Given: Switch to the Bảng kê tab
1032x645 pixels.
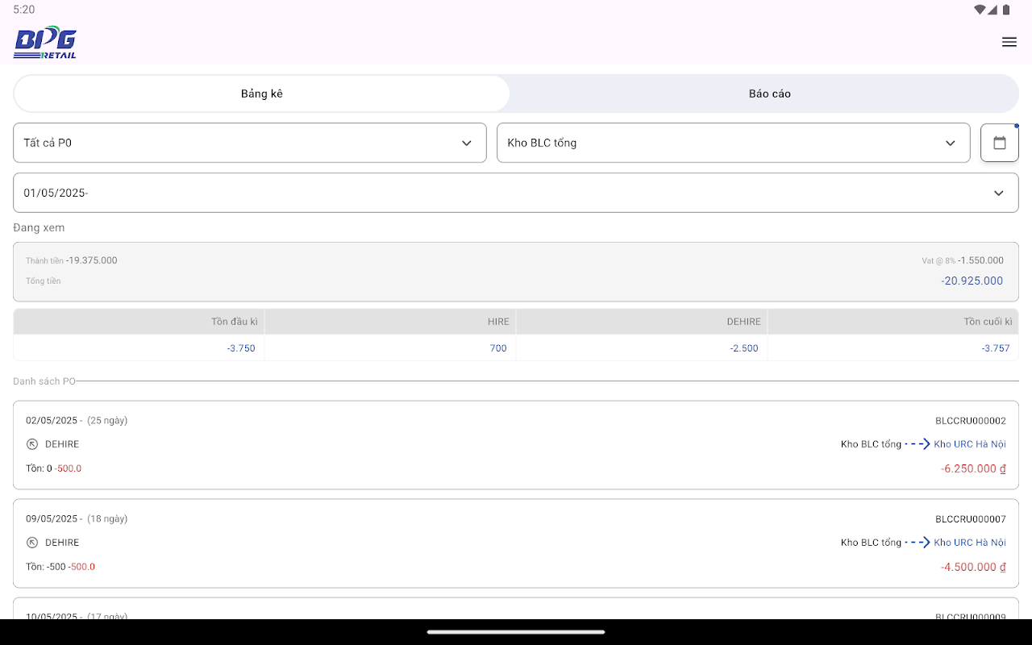Looking at the screenshot, I should coord(262,94).
